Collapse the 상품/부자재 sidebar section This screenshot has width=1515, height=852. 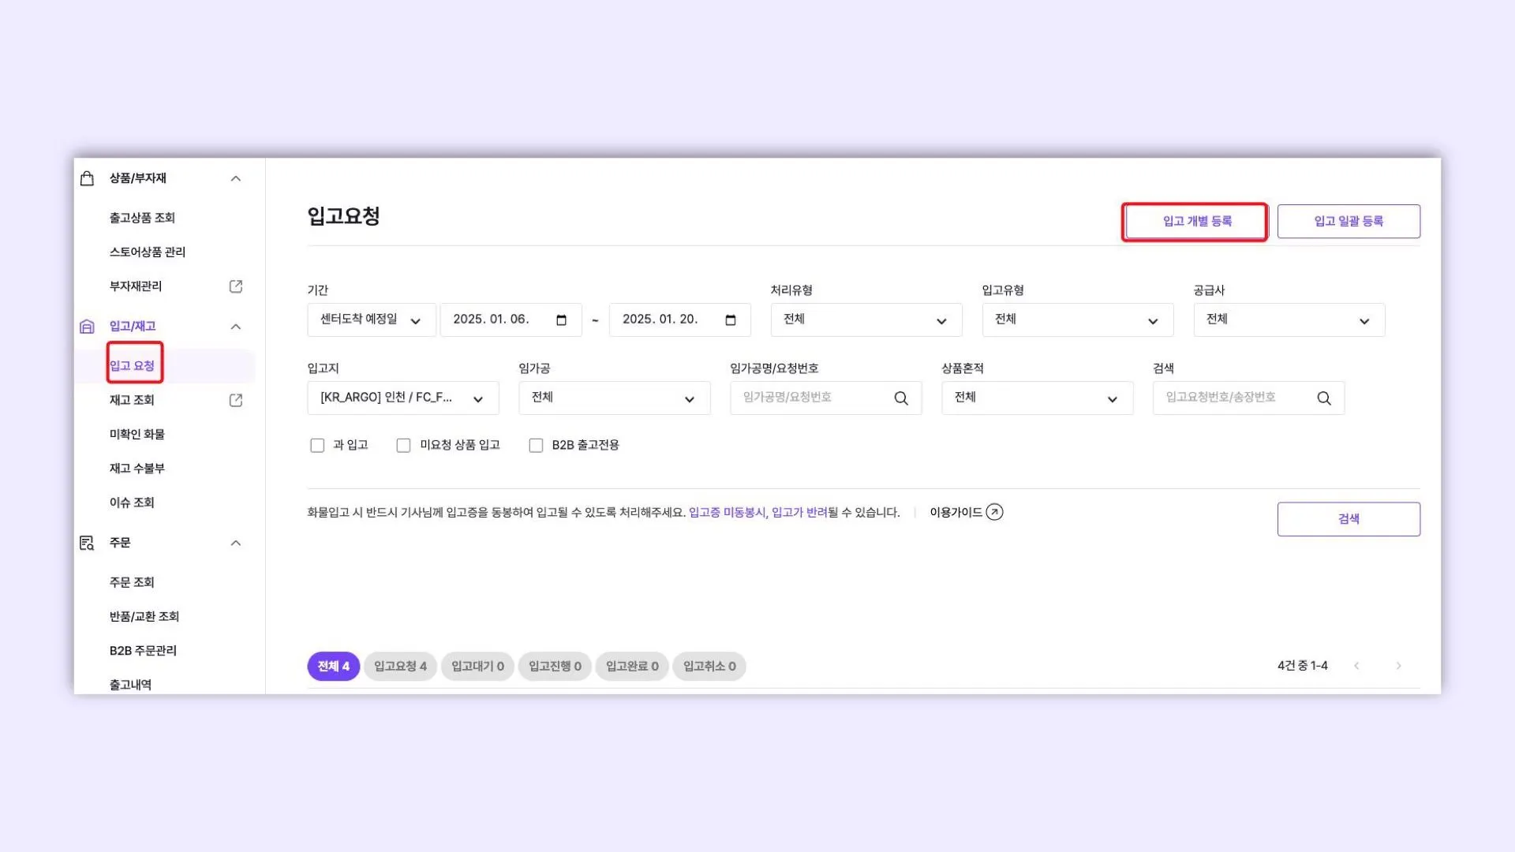tap(235, 178)
